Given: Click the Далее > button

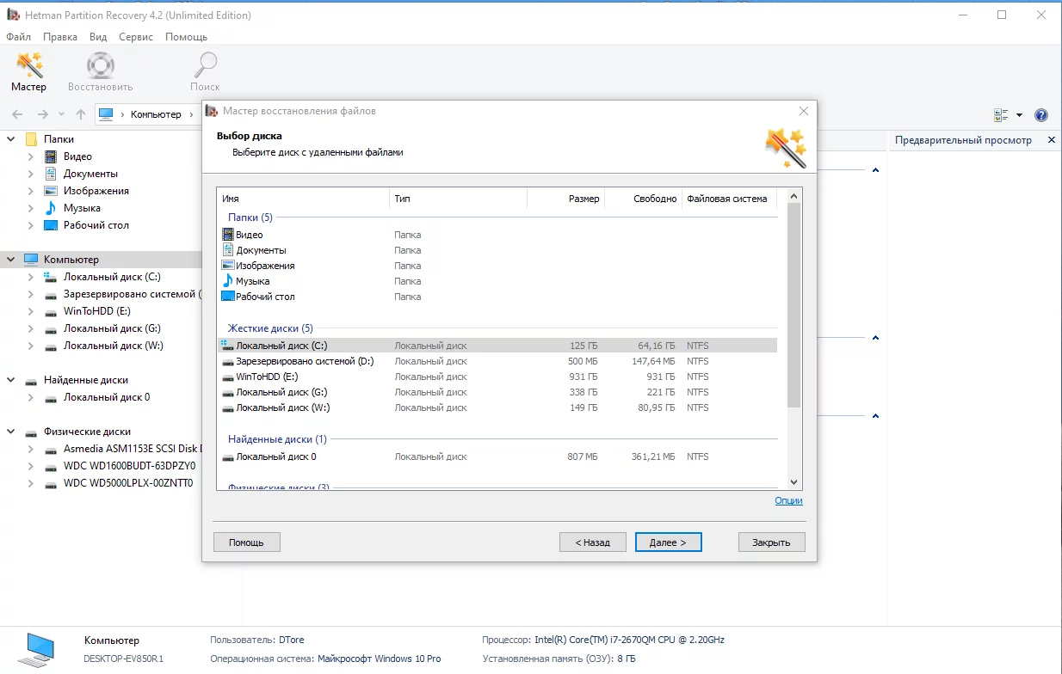Looking at the screenshot, I should click(x=668, y=542).
